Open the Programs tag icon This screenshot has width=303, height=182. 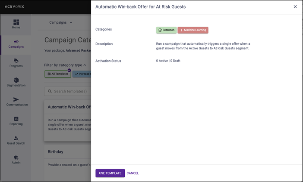coord(16,61)
